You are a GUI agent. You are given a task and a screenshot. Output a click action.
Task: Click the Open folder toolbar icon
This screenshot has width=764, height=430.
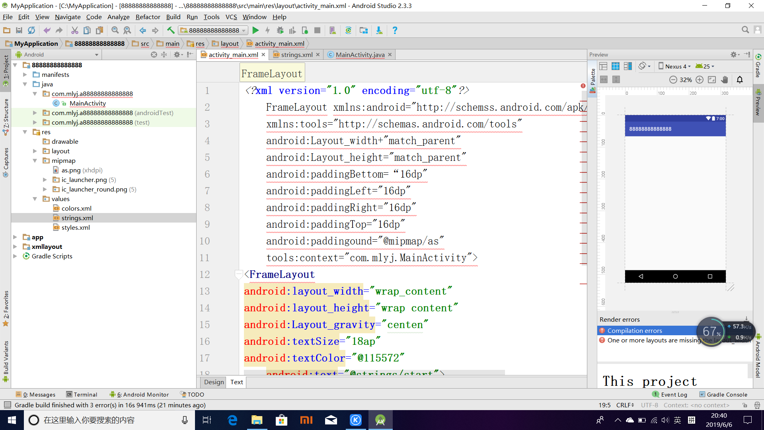point(7,30)
